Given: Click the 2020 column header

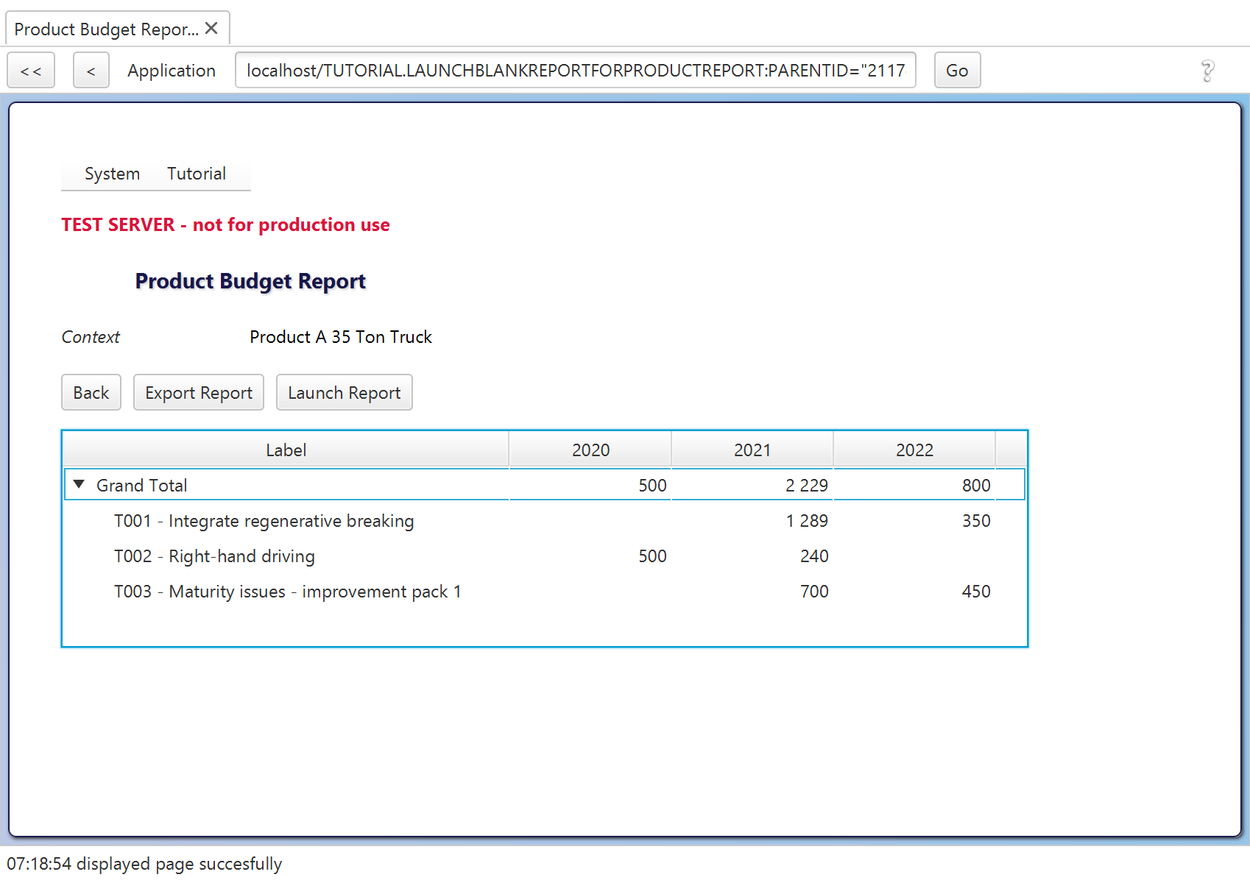Looking at the screenshot, I should click(590, 450).
